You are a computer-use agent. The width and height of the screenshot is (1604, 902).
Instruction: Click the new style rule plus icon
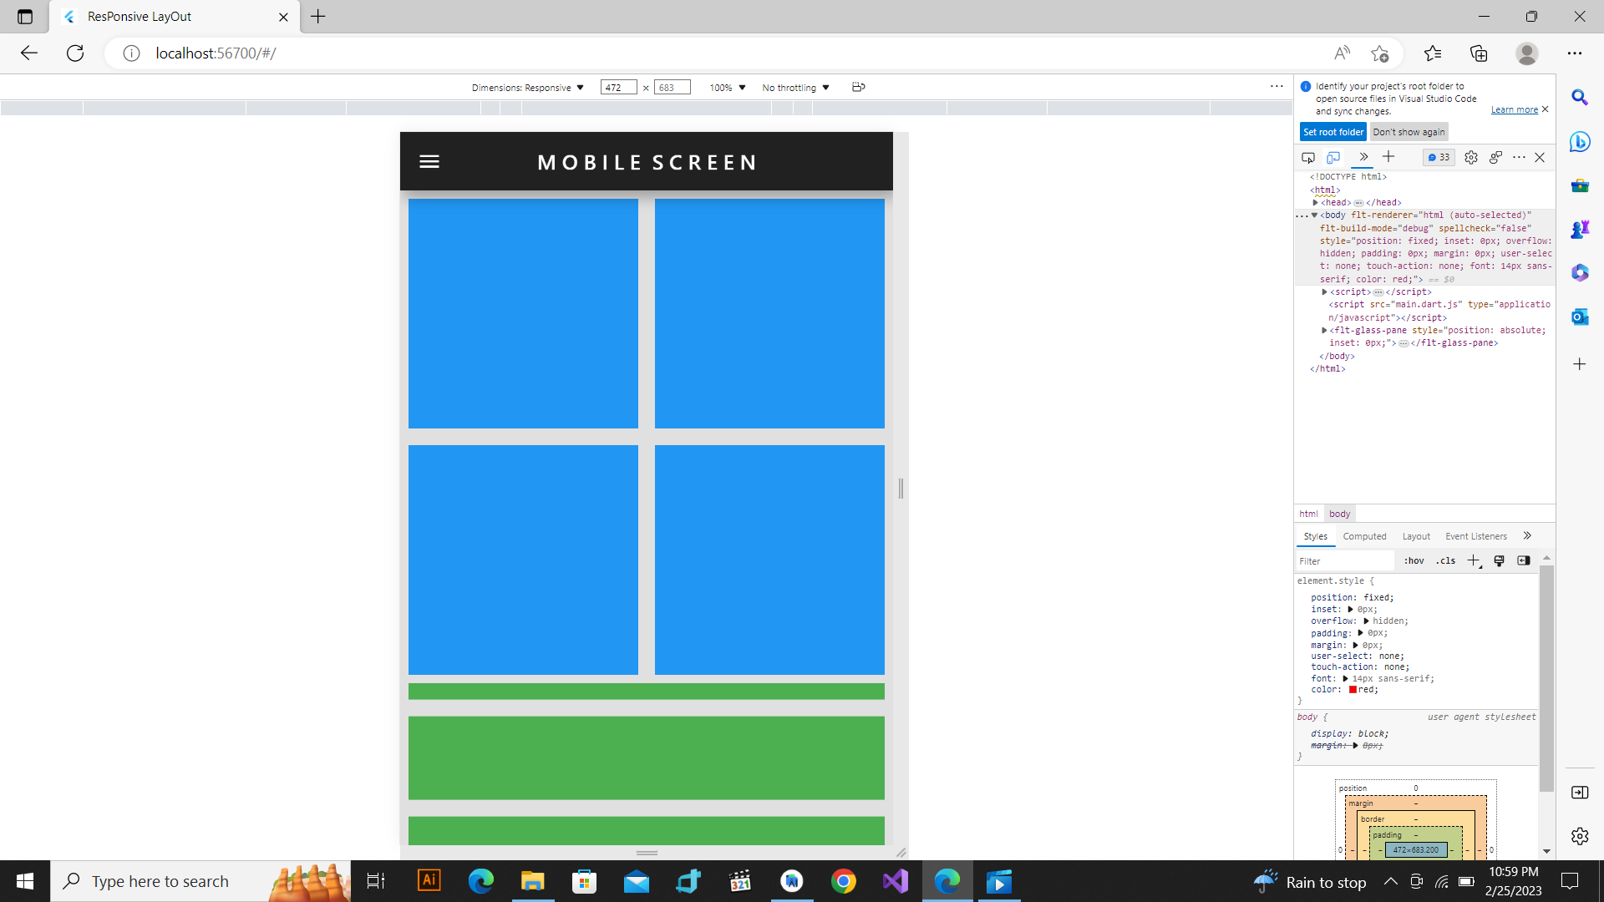tap(1473, 560)
